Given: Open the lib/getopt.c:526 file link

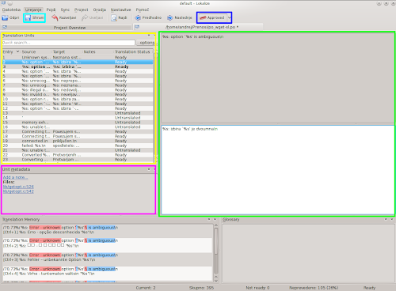Looking at the screenshot, I should pyautogui.click(x=18, y=187).
